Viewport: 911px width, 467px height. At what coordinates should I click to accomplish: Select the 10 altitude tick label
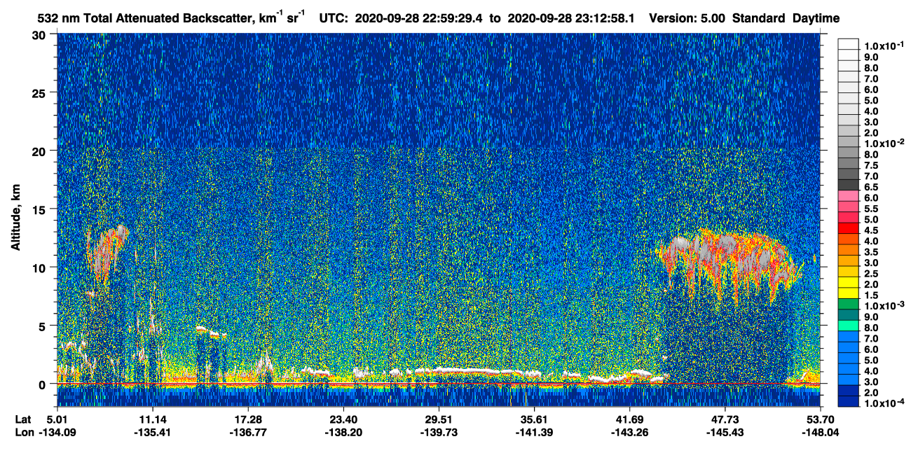pos(41,267)
